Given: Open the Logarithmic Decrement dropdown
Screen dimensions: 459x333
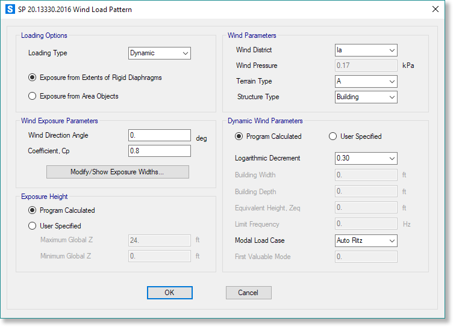Looking at the screenshot, I should [366, 158].
